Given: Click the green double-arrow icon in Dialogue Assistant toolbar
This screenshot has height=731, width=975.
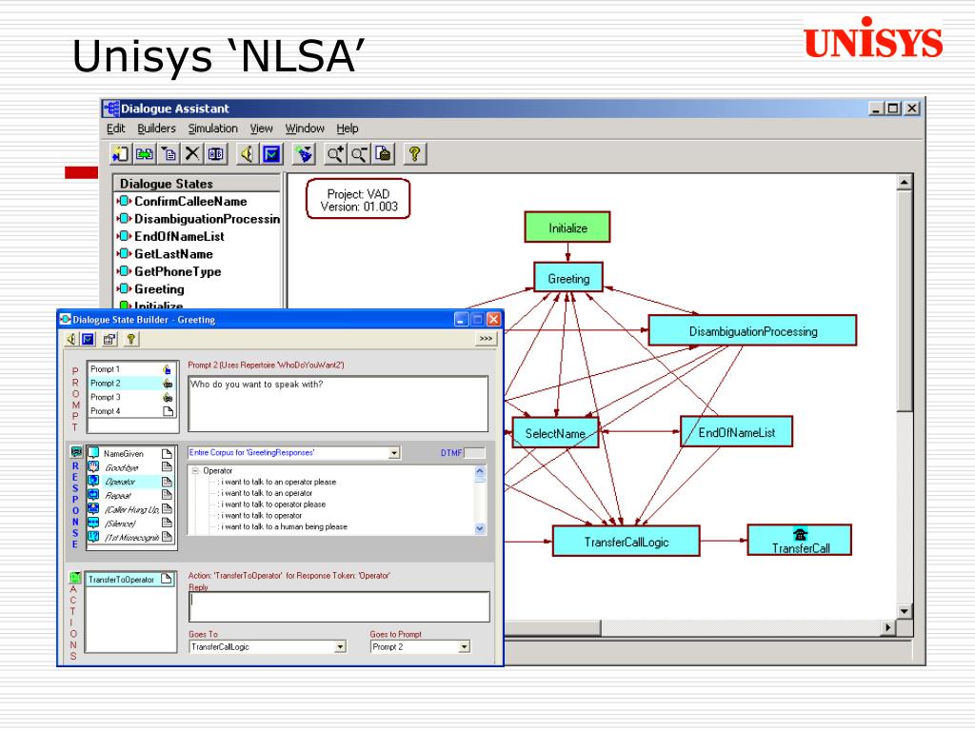Looking at the screenshot, I should point(145,153).
